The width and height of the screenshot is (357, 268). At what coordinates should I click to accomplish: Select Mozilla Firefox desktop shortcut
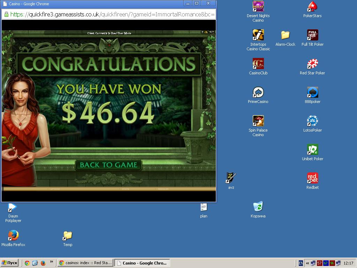[13, 238]
